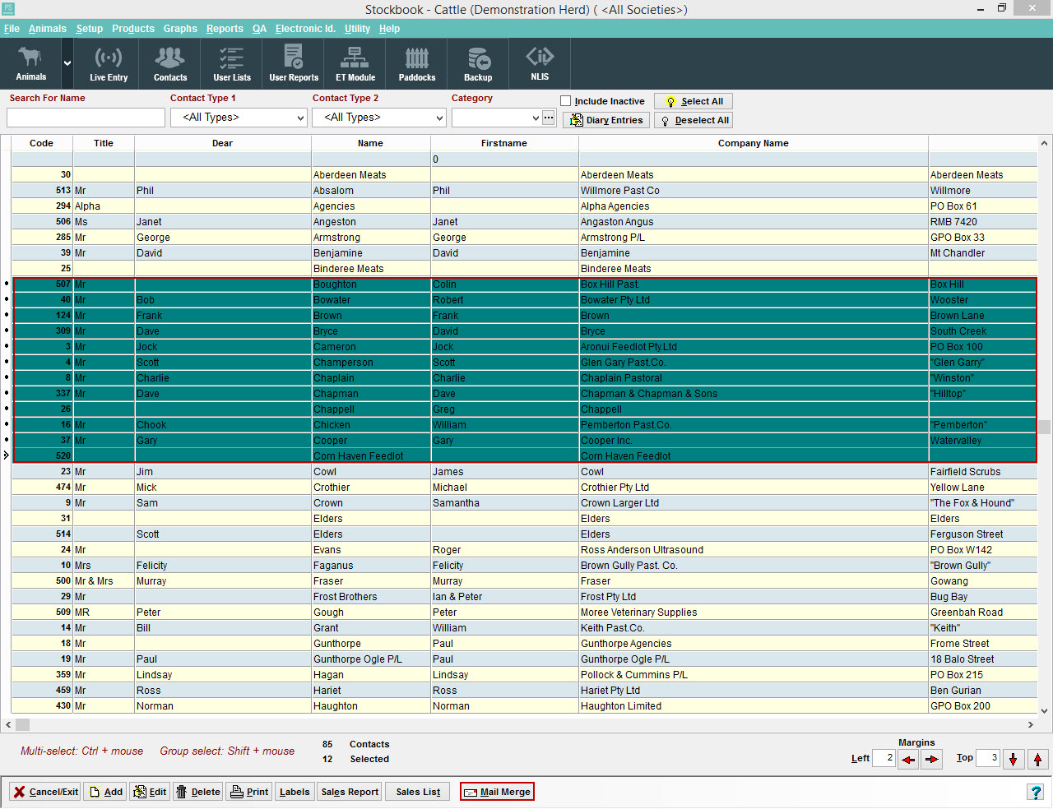1053x809 pixels.
Task: Expand the Animals toolbar dropdown arrow
Action: (67, 63)
